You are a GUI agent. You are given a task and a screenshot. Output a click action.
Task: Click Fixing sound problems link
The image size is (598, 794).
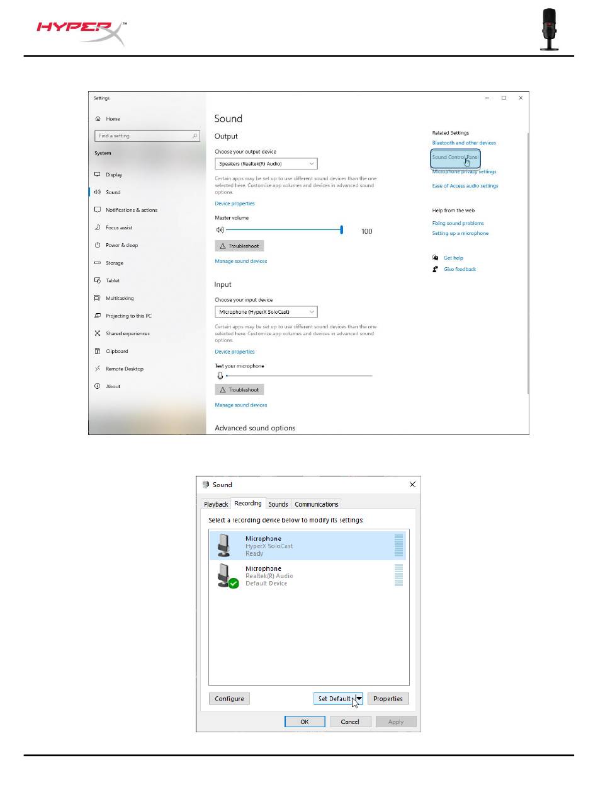458,223
